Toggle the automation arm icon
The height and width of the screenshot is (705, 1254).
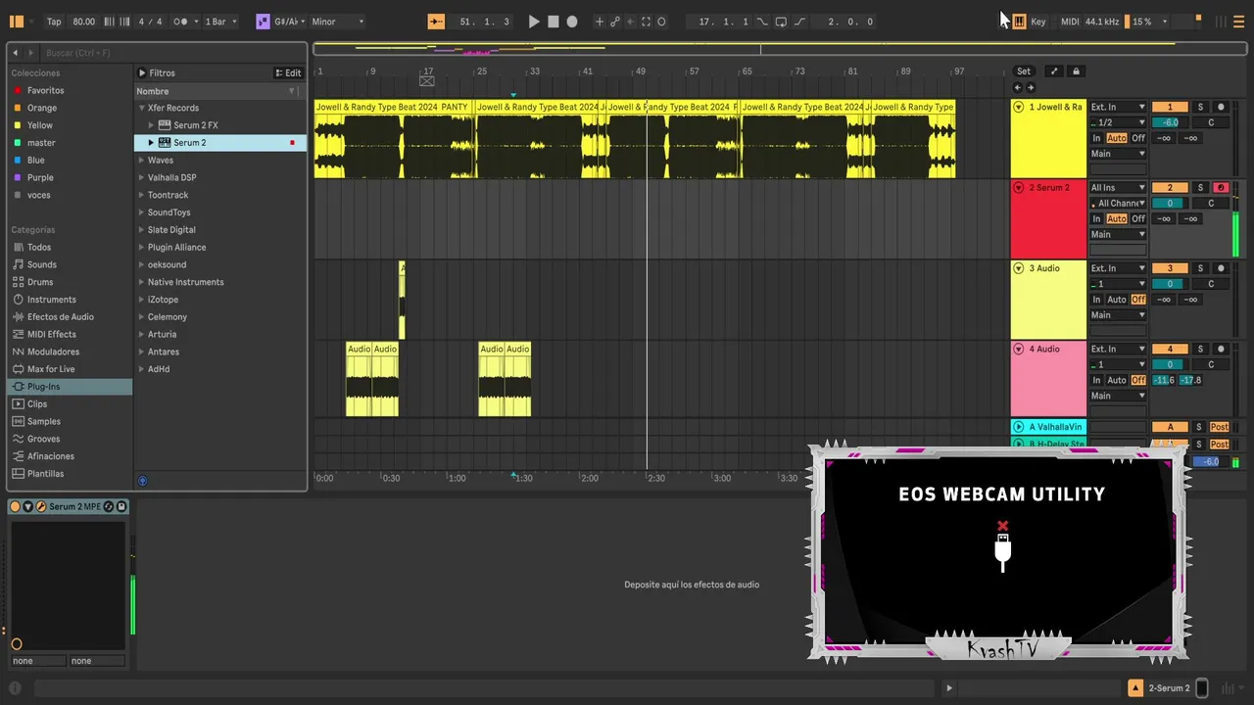(x=615, y=22)
